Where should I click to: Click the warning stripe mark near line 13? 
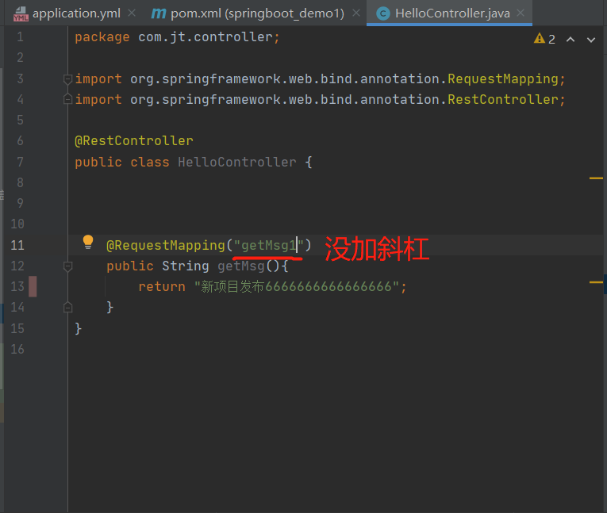tap(596, 282)
